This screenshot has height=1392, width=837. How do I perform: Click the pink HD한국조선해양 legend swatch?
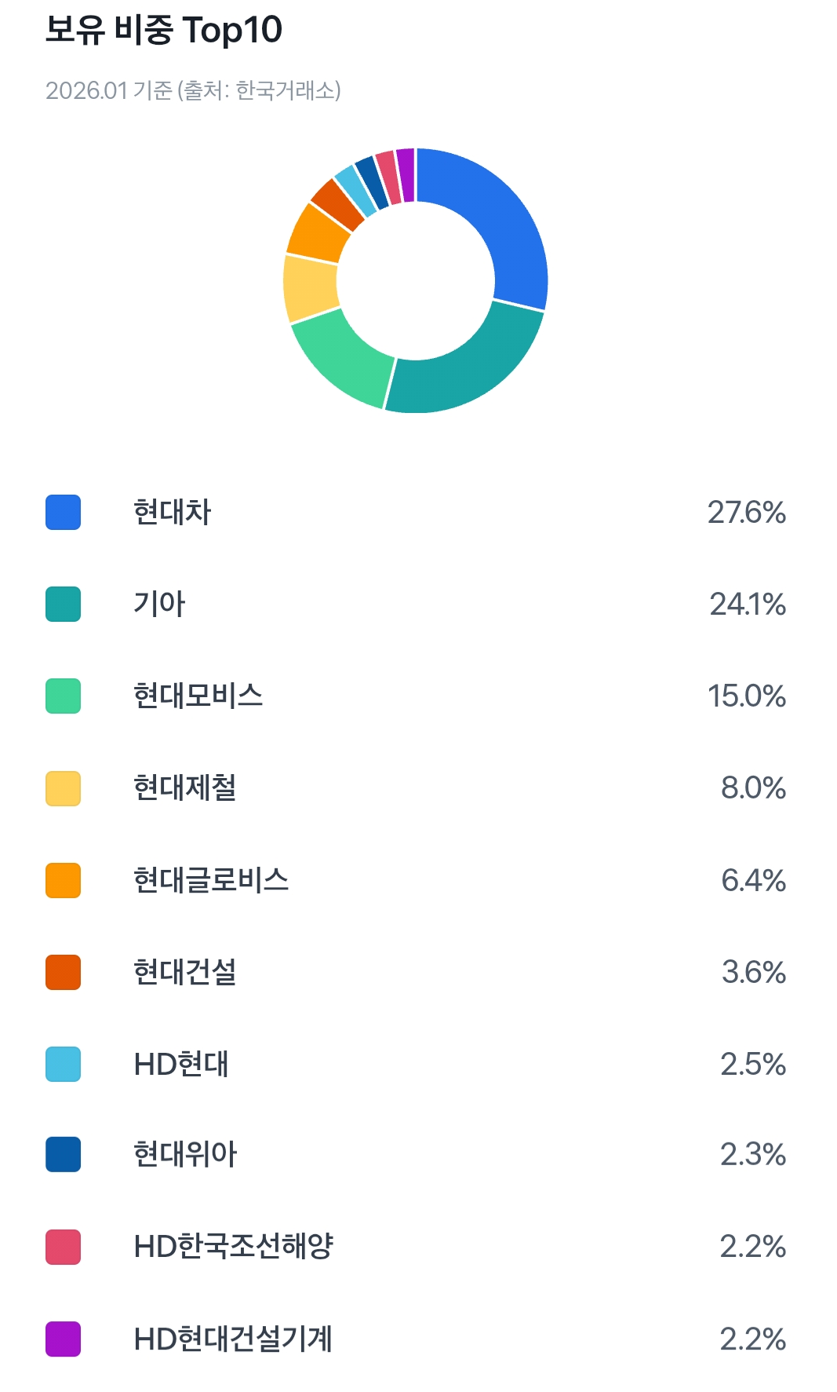point(63,1247)
